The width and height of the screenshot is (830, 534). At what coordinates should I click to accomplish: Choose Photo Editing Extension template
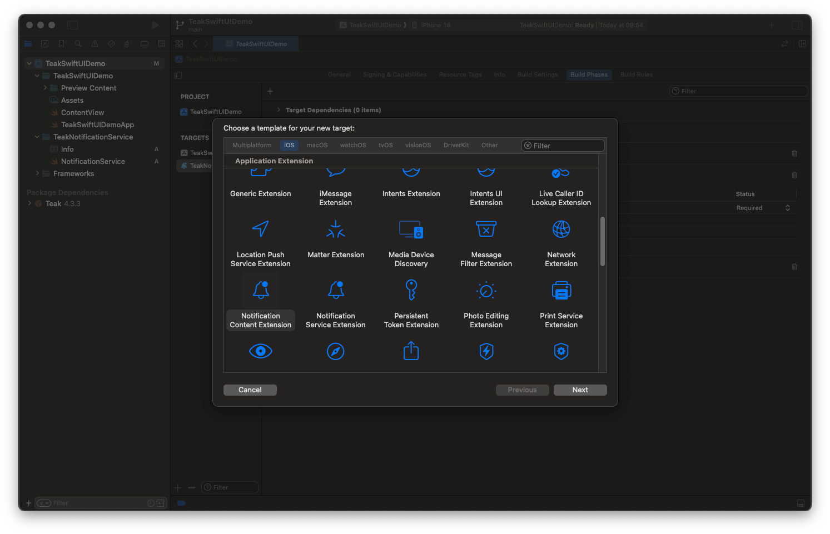tap(486, 303)
